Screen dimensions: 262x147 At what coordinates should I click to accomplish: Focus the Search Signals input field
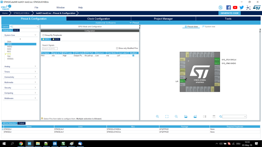(50, 49)
